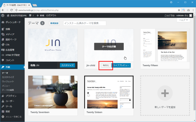
Task: Open the Twenty Sixteen theme thumbnail
Action: coord(109,92)
